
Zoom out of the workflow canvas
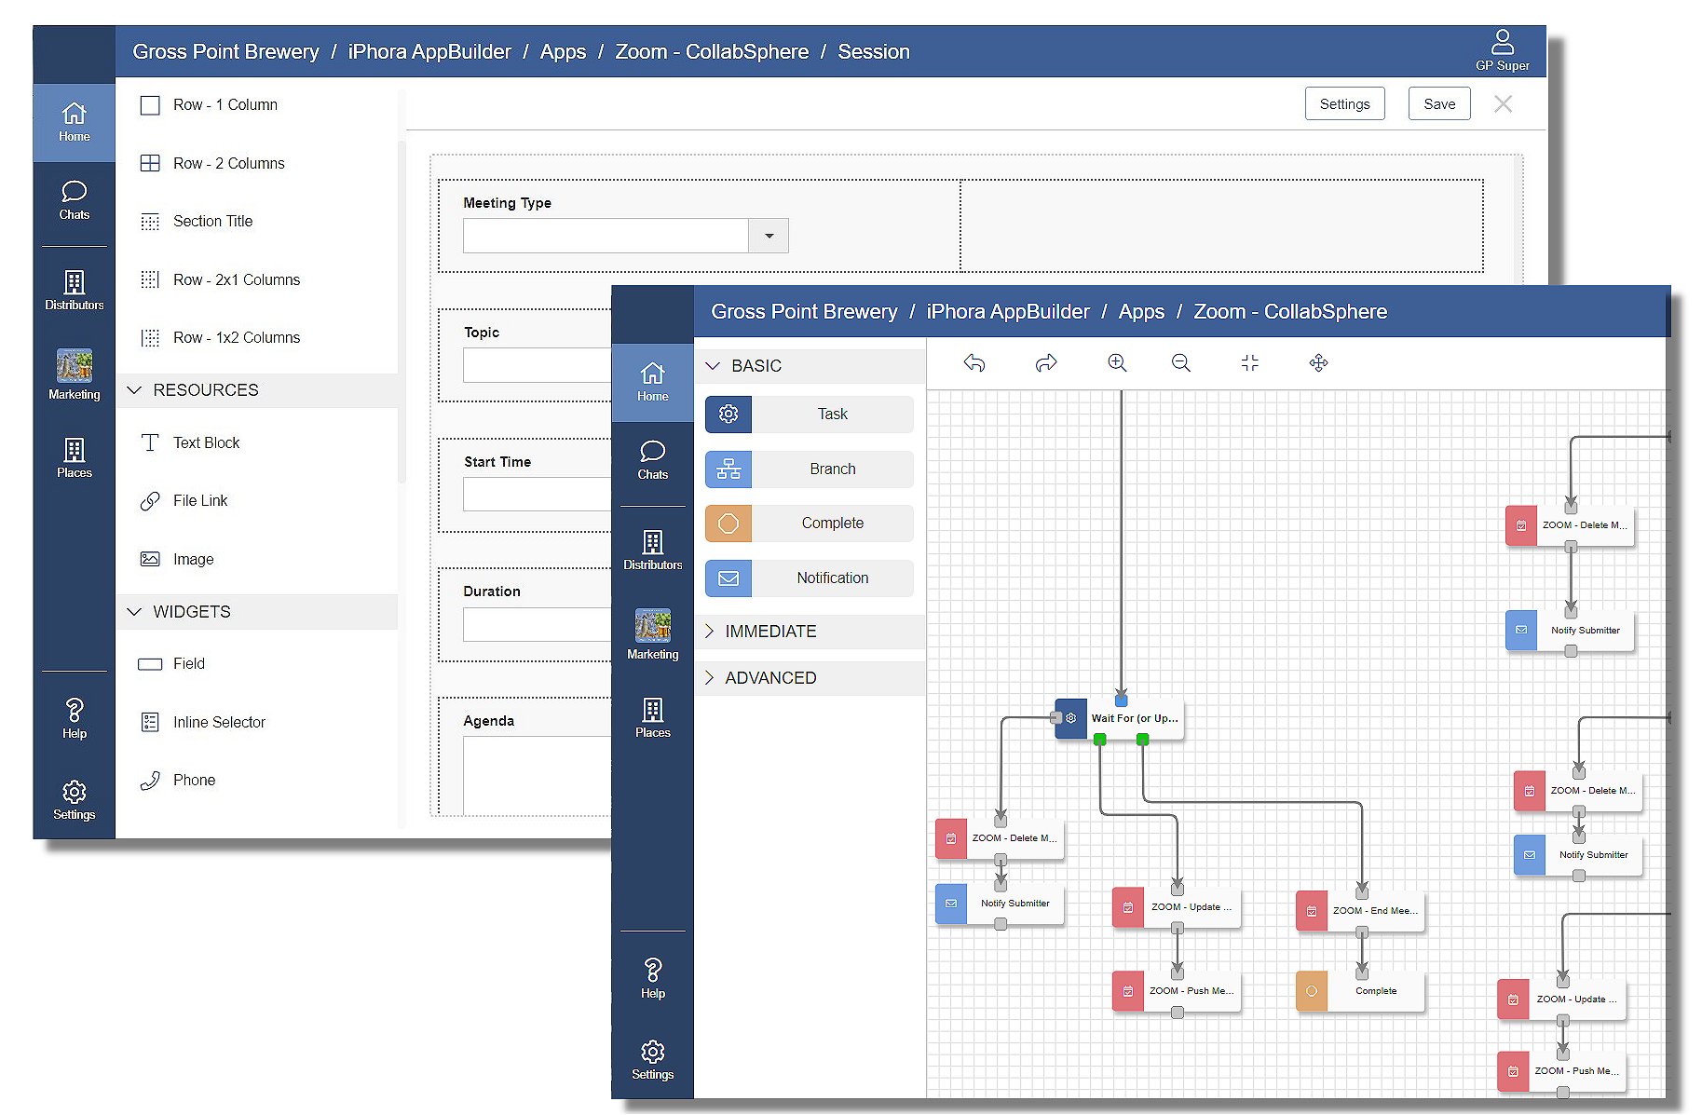click(1180, 363)
